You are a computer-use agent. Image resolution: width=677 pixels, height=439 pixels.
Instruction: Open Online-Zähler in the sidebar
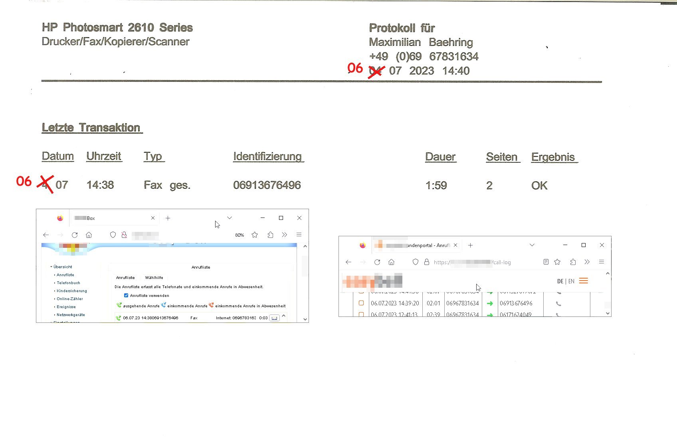click(x=70, y=299)
